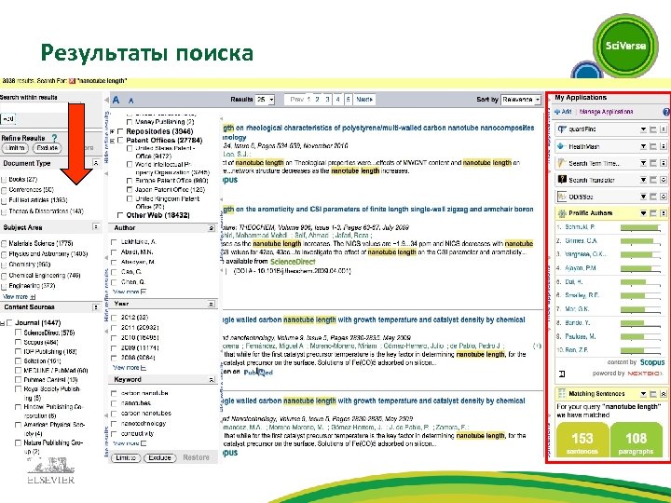Screen dimensions: 671x503
Task: Click the bottom Exclude button below Keyword
Action: pyautogui.click(x=160, y=458)
